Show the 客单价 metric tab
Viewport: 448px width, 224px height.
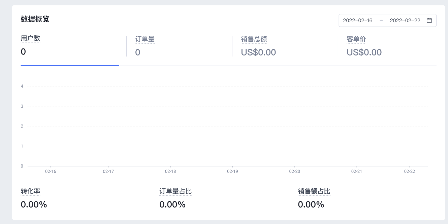(356, 39)
